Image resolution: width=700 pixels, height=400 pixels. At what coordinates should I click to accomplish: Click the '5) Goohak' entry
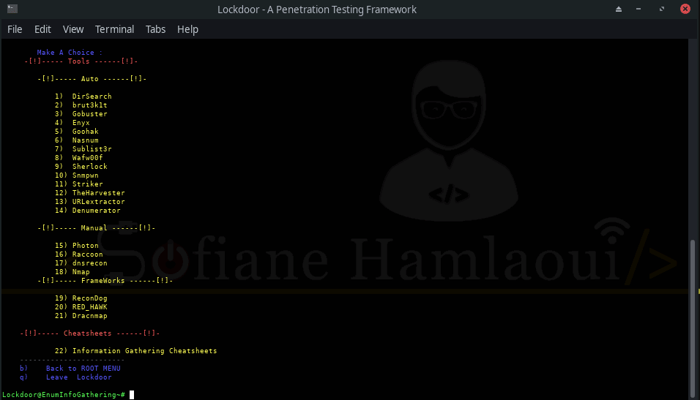pyautogui.click(x=77, y=132)
